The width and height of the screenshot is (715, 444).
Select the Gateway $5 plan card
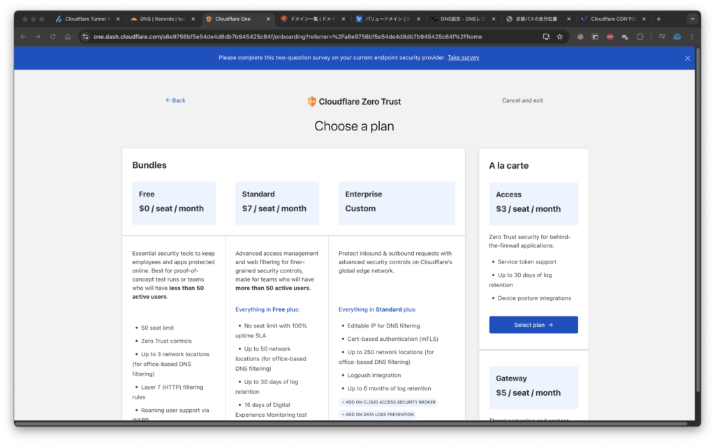click(533, 388)
